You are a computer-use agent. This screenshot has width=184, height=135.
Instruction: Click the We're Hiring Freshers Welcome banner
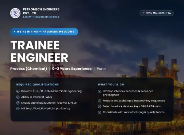point(44,32)
